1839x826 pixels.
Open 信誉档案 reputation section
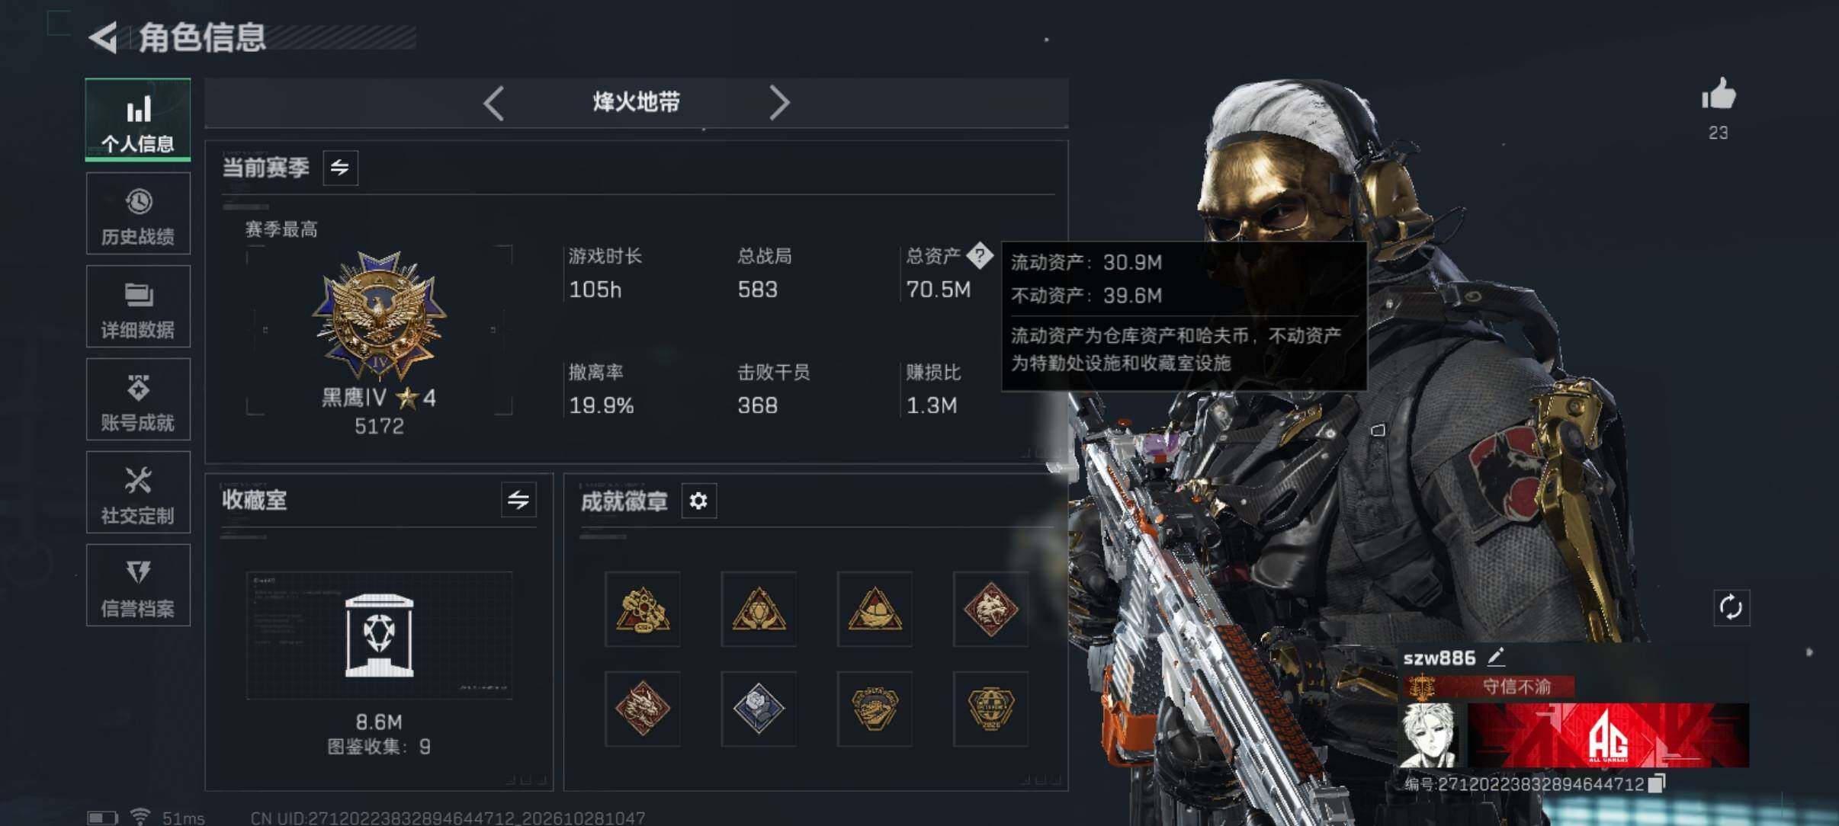[138, 585]
